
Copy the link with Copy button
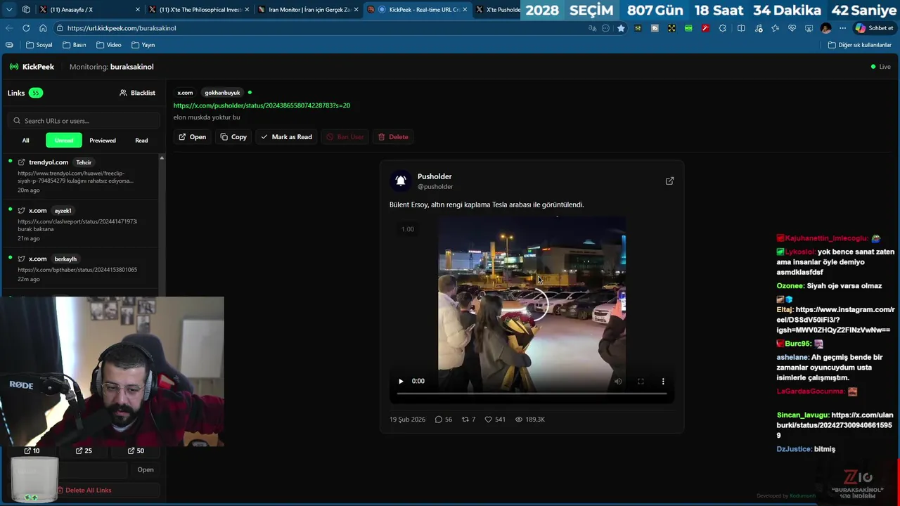pos(233,137)
